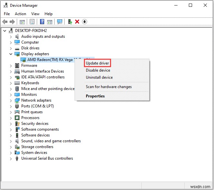This screenshot has width=214, height=190.
Task: Select Sound, video and game controllers label
Action: [51, 141]
